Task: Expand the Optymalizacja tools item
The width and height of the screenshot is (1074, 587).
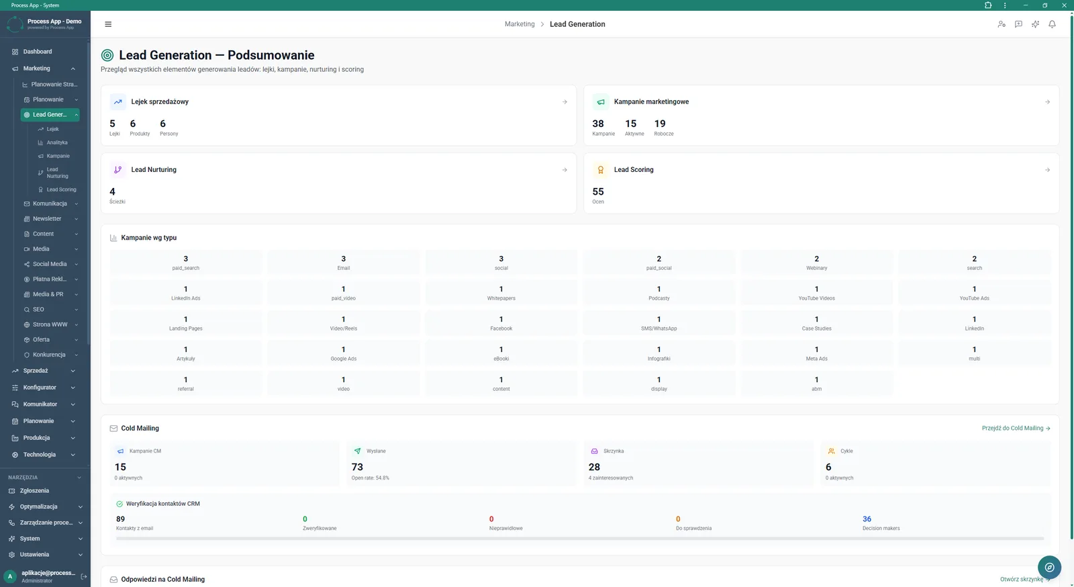Action: [x=80, y=507]
